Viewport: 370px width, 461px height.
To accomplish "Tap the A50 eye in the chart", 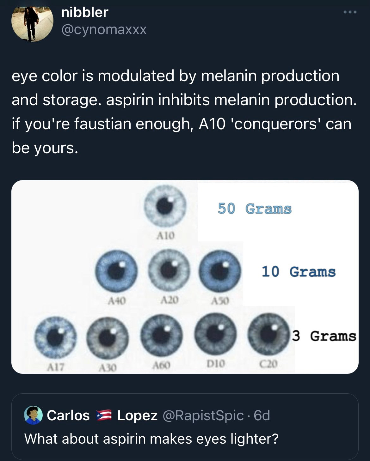I will pyautogui.click(x=220, y=271).
